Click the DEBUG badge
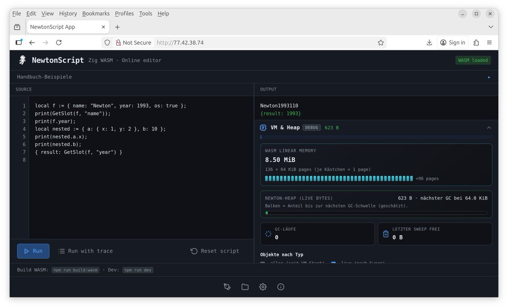Viewport: 508px width, 308px height. pos(312,127)
